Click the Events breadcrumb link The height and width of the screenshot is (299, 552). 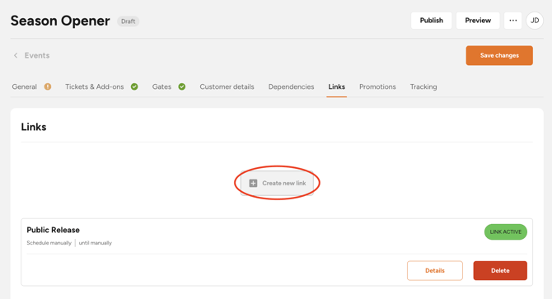click(x=37, y=55)
